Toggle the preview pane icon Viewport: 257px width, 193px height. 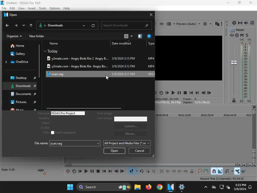coord(140,36)
